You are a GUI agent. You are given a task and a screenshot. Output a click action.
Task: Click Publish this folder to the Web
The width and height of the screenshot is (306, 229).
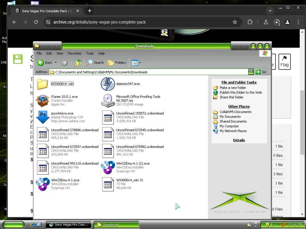pos(241,92)
